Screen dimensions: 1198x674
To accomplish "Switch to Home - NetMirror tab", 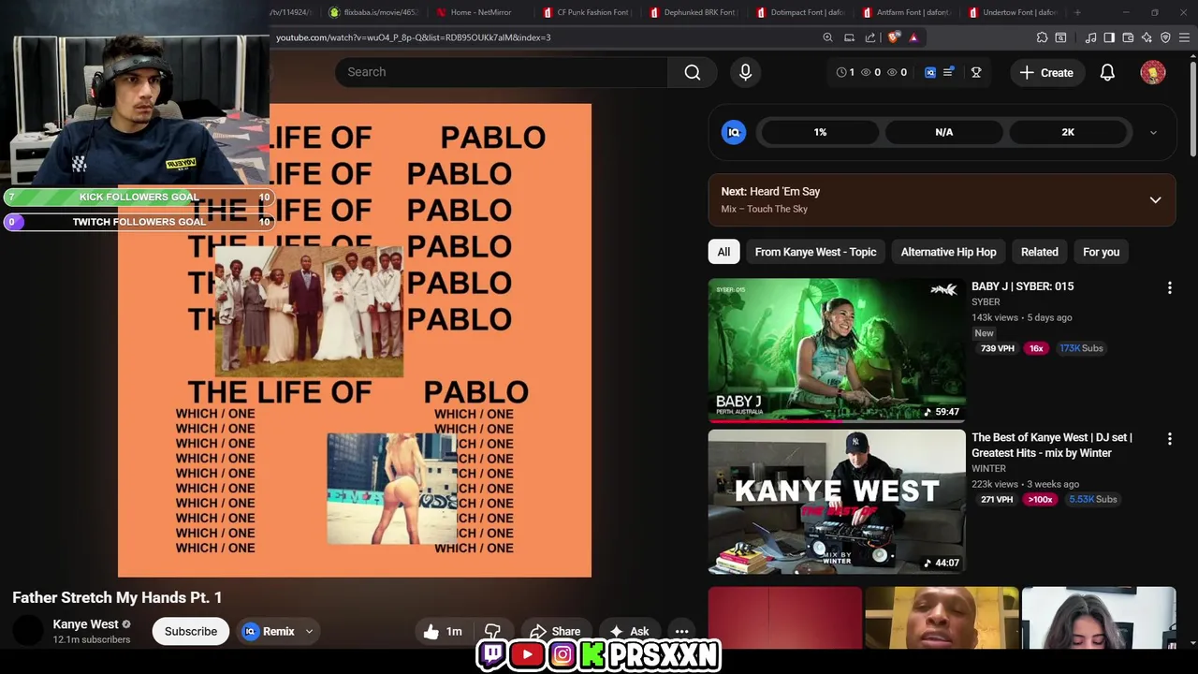I will [x=479, y=12].
